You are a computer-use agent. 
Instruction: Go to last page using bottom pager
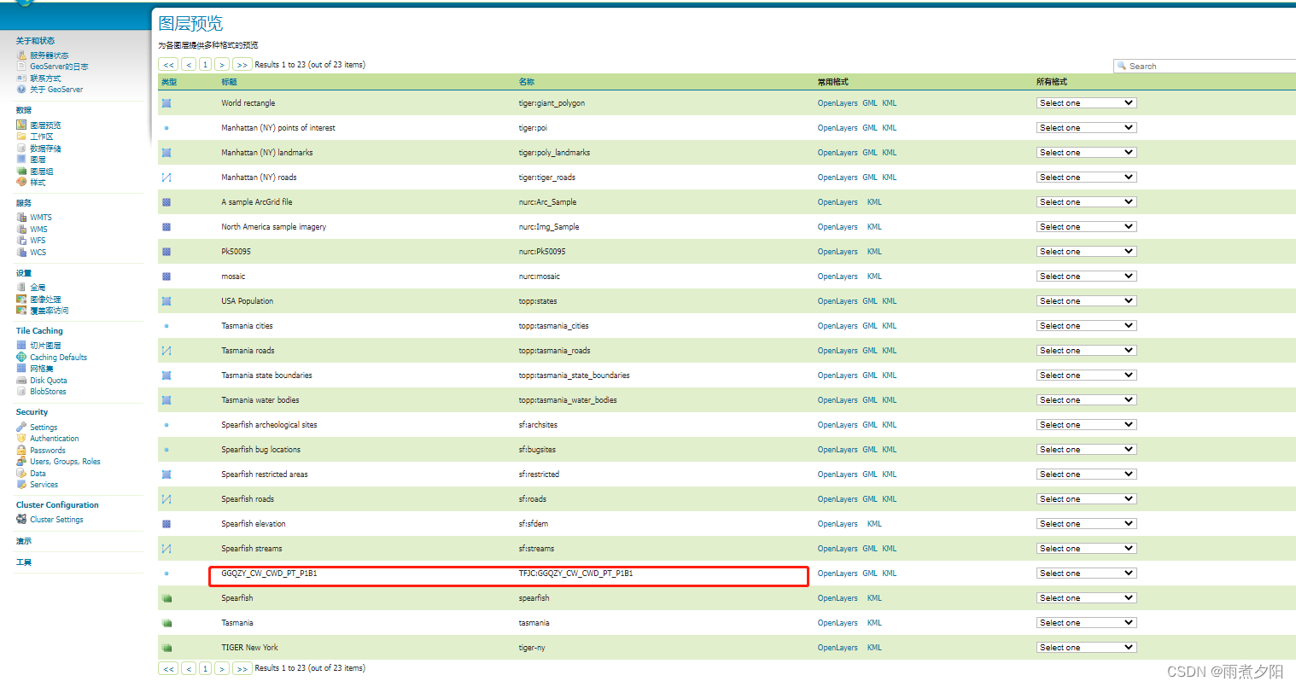tap(242, 669)
